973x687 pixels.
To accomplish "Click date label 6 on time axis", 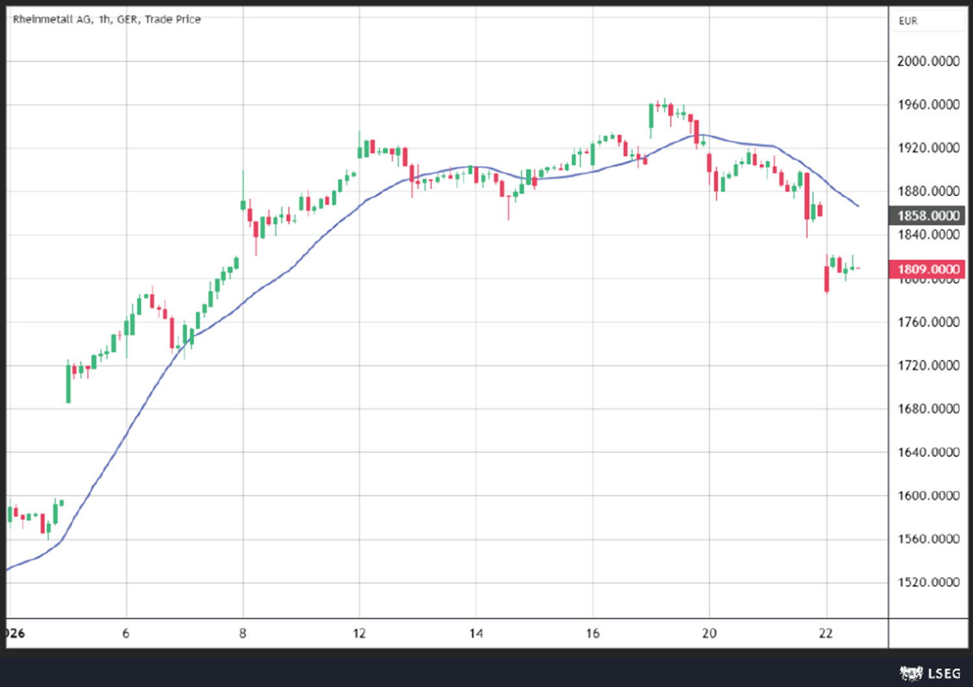I will [x=126, y=634].
